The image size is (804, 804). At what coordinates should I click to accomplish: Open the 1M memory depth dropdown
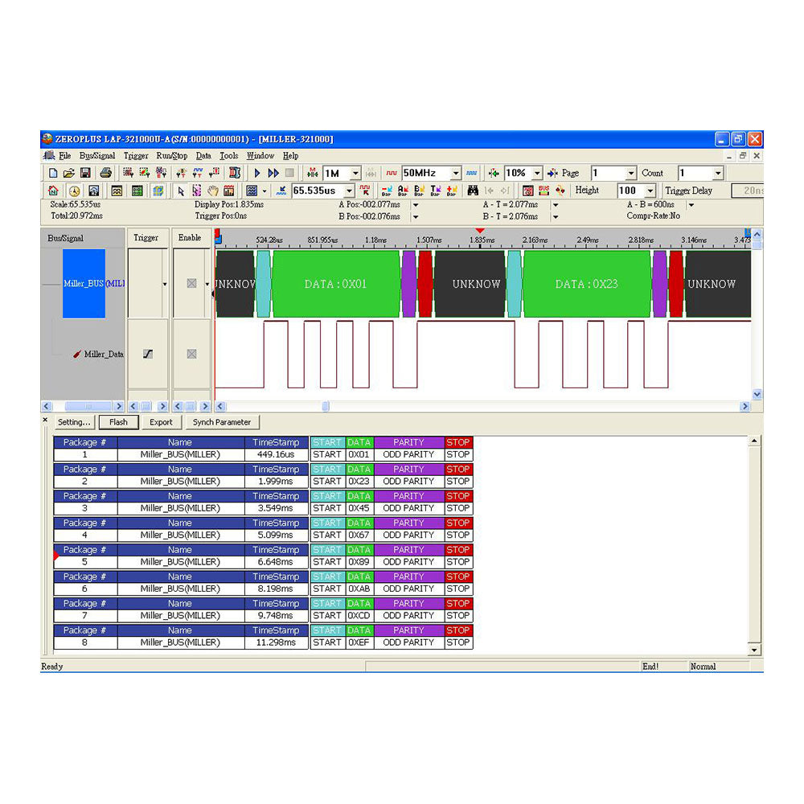point(355,174)
